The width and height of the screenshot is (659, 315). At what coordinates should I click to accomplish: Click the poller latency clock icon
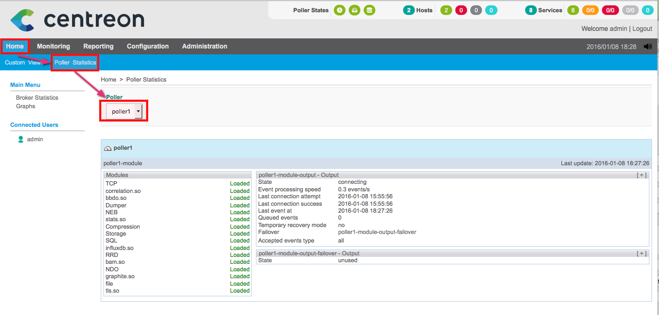click(x=339, y=10)
